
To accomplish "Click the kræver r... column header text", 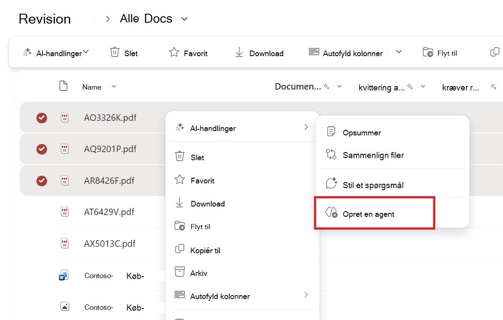I will point(460,87).
